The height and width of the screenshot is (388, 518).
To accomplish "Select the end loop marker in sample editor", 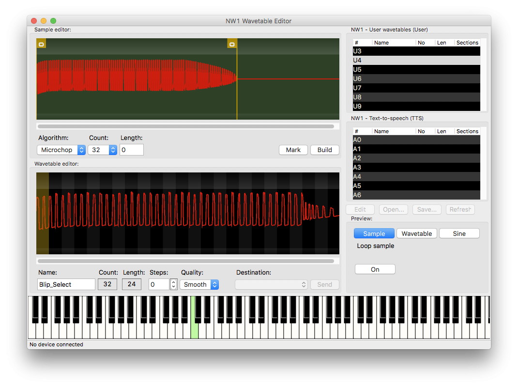I will tap(232, 44).
